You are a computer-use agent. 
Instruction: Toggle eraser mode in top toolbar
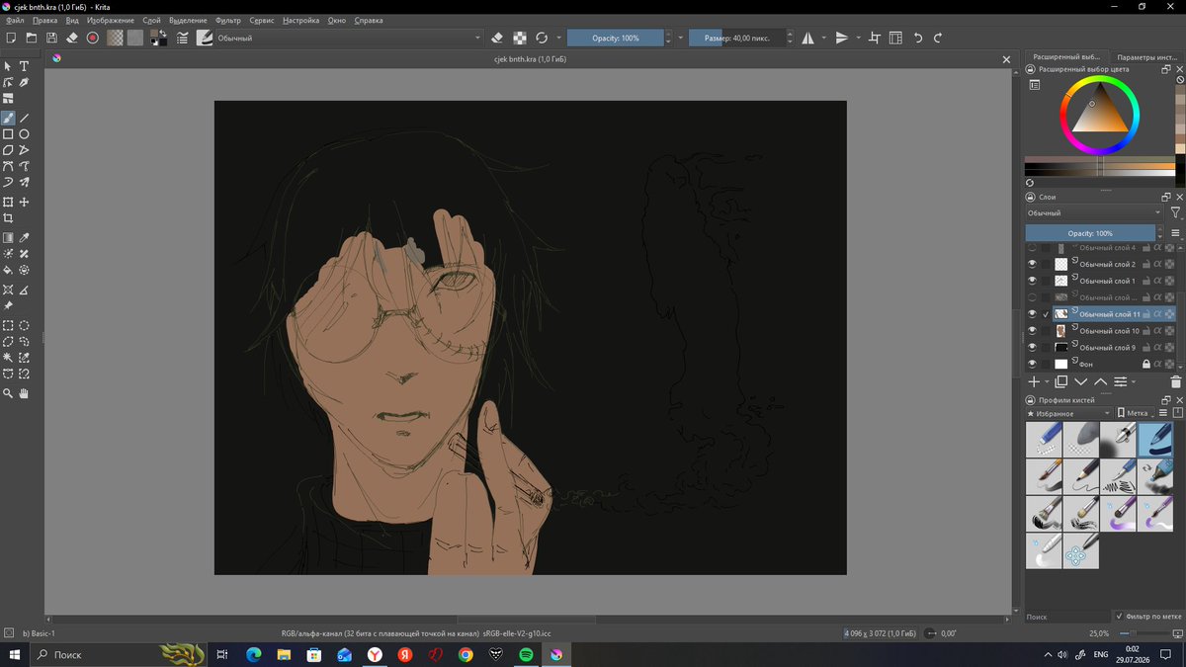point(498,38)
